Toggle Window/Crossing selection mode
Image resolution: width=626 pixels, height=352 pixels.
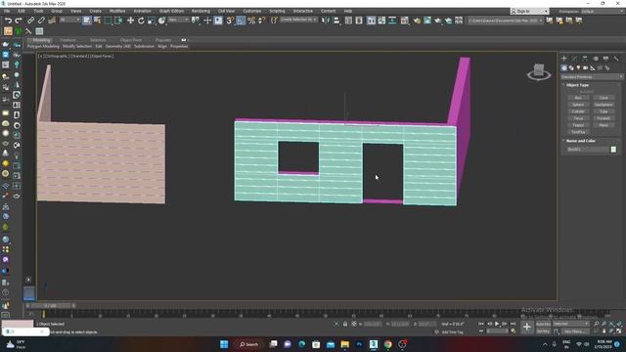[118, 20]
